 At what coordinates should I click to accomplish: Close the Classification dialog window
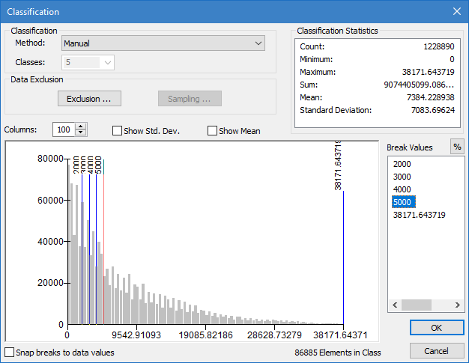point(456,11)
